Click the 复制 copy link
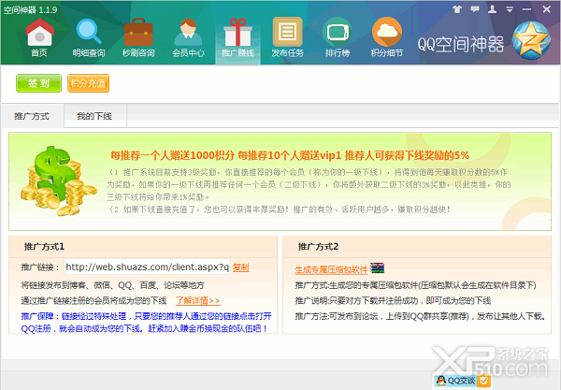The height and width of the screenshot is (390, 561). coord(241,267)
